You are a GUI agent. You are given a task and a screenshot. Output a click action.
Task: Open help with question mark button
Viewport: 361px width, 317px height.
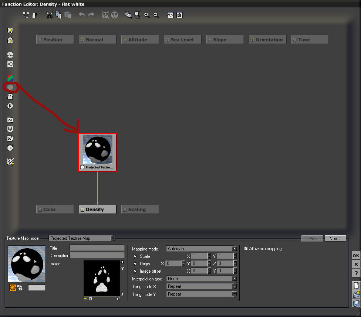356,273
